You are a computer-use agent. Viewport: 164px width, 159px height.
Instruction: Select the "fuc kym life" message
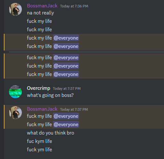39,141
